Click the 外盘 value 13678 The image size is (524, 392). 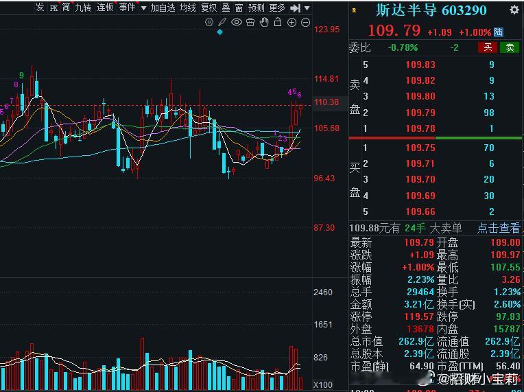pyautogui.click(x=420, y=329)
